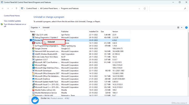This screenshot has width=189, height=105.
Task: Click the FileZilla red icon
Action: click(33, 43)
